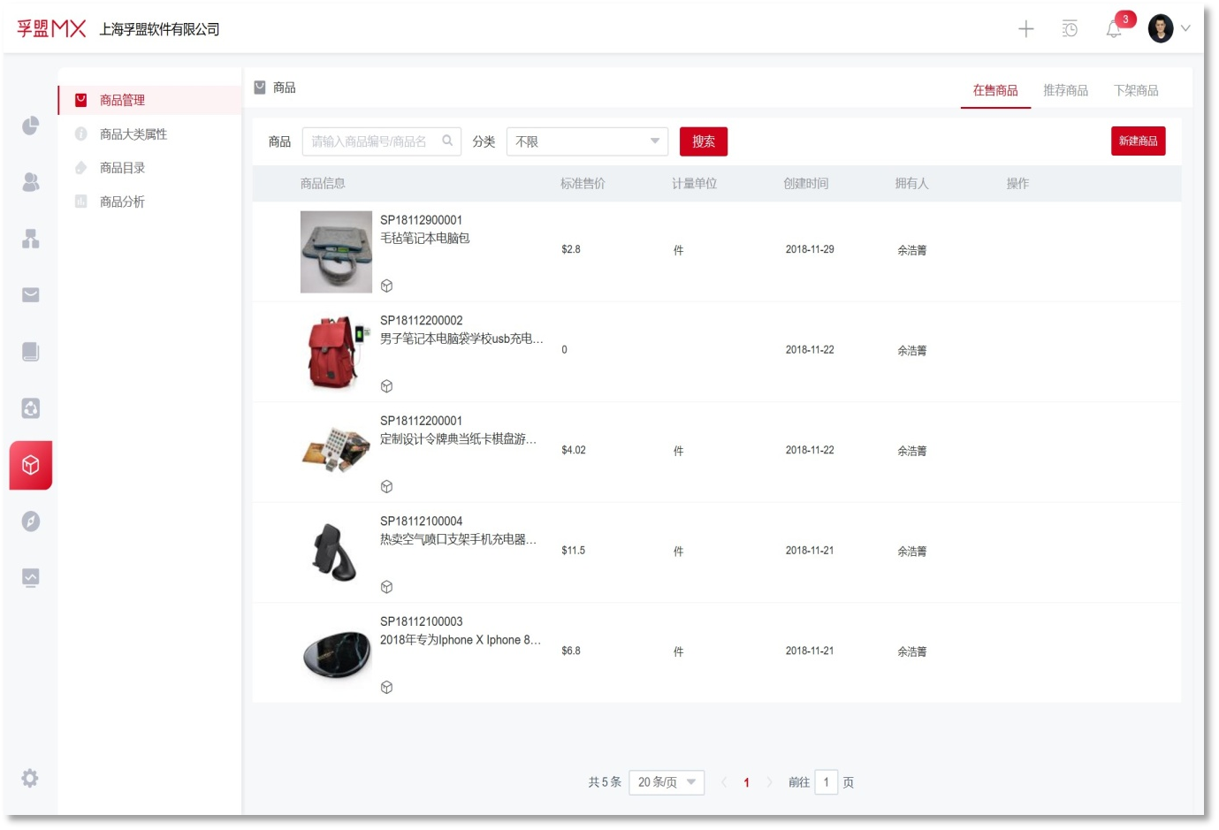Click the 新建商品 button

click(x=1138, y=141)
